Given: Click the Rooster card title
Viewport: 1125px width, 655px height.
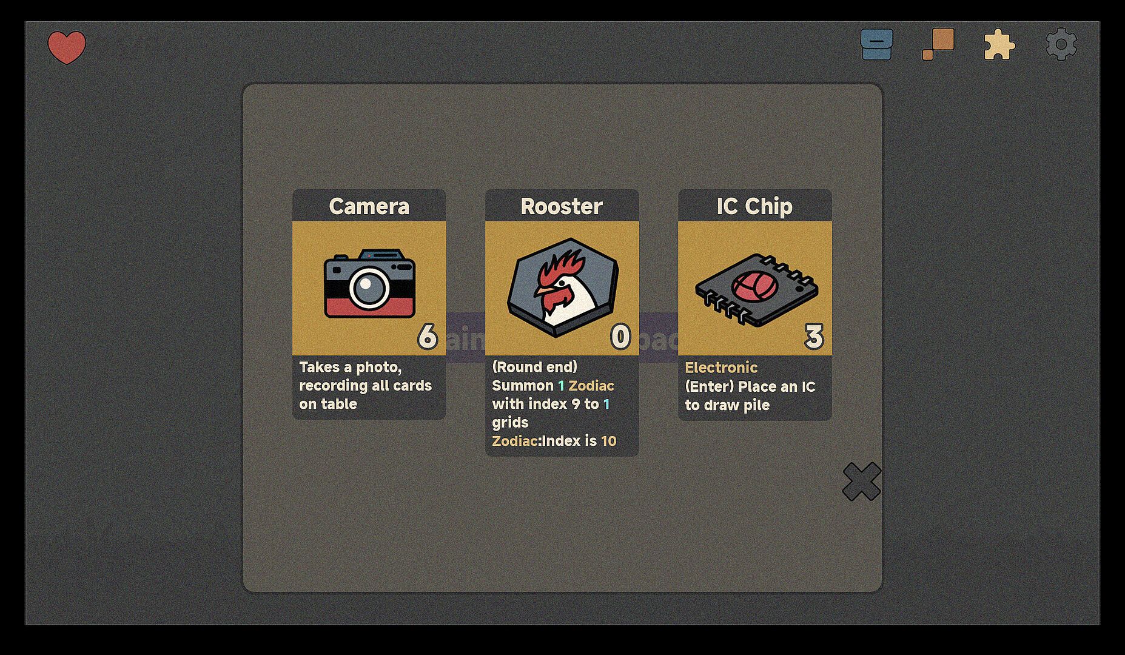Looking at the screenshot, I should click(562, 206).
